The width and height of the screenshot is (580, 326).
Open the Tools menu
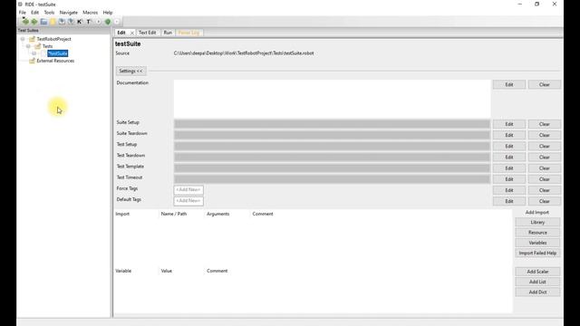coord(49,13)
